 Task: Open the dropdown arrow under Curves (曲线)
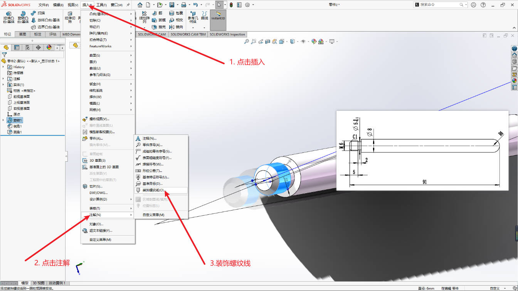point(204,27)
